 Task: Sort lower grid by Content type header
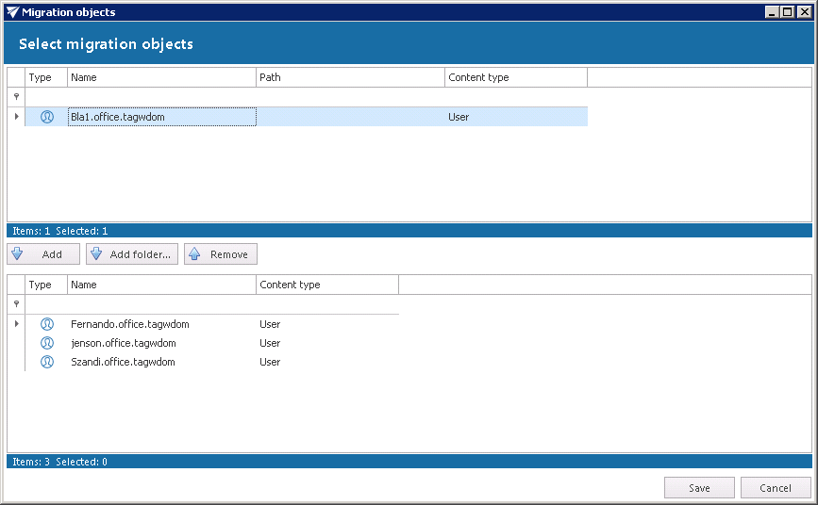pos(326,285)
